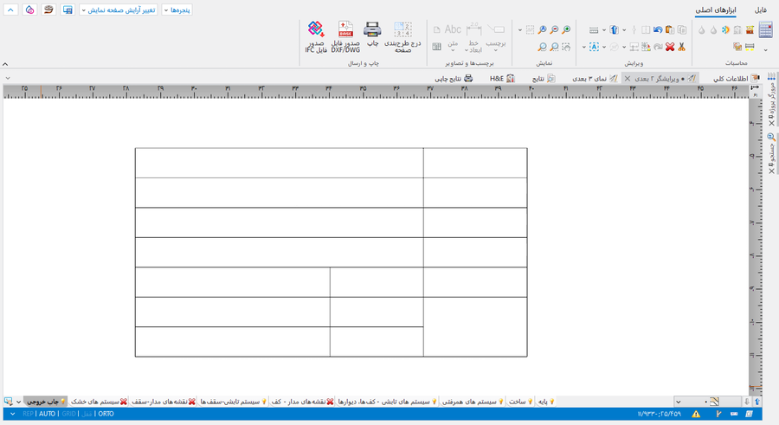Screen dimensions: 779x425
Task: Close the ویرایشگر ۲ بعدی tab
Action: pos(628,79)
